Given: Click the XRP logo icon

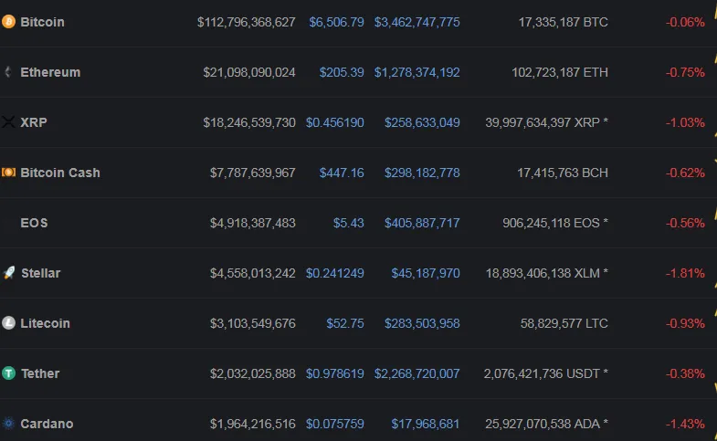Looking at the screenshot, I should point(8,122).
